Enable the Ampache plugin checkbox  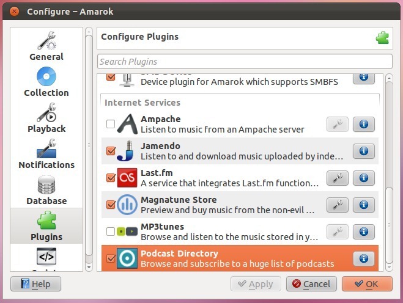111,124
